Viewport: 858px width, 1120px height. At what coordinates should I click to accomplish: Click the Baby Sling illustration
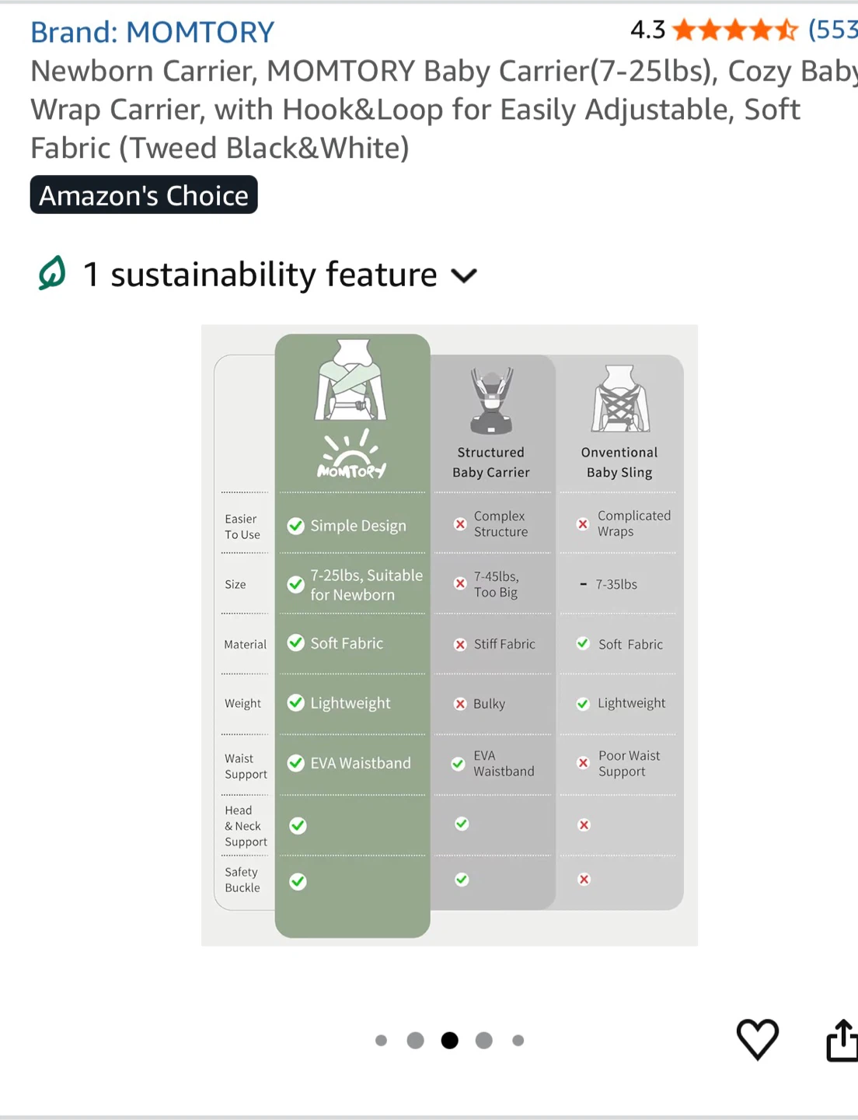[619, 398]
